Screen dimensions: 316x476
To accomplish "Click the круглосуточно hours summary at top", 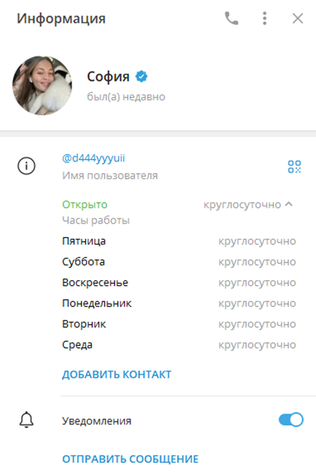I will pos(242,205).
